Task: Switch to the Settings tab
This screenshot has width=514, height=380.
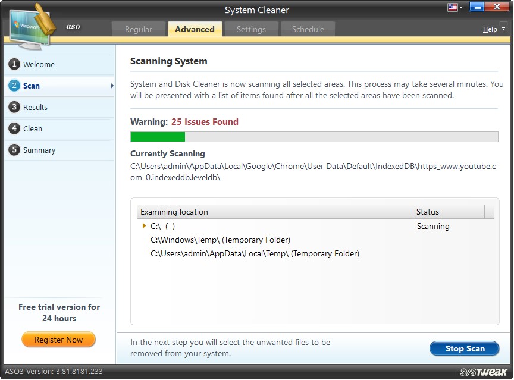Action: (250, 29)
